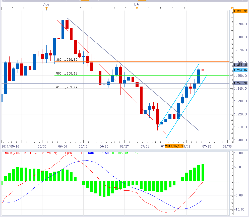Click the 06/13 date on time axis
The height and width of the screenshot is (217, 249).
[83, 146]
